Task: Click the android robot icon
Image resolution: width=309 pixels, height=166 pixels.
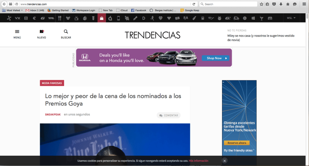Action: [219, 18]
